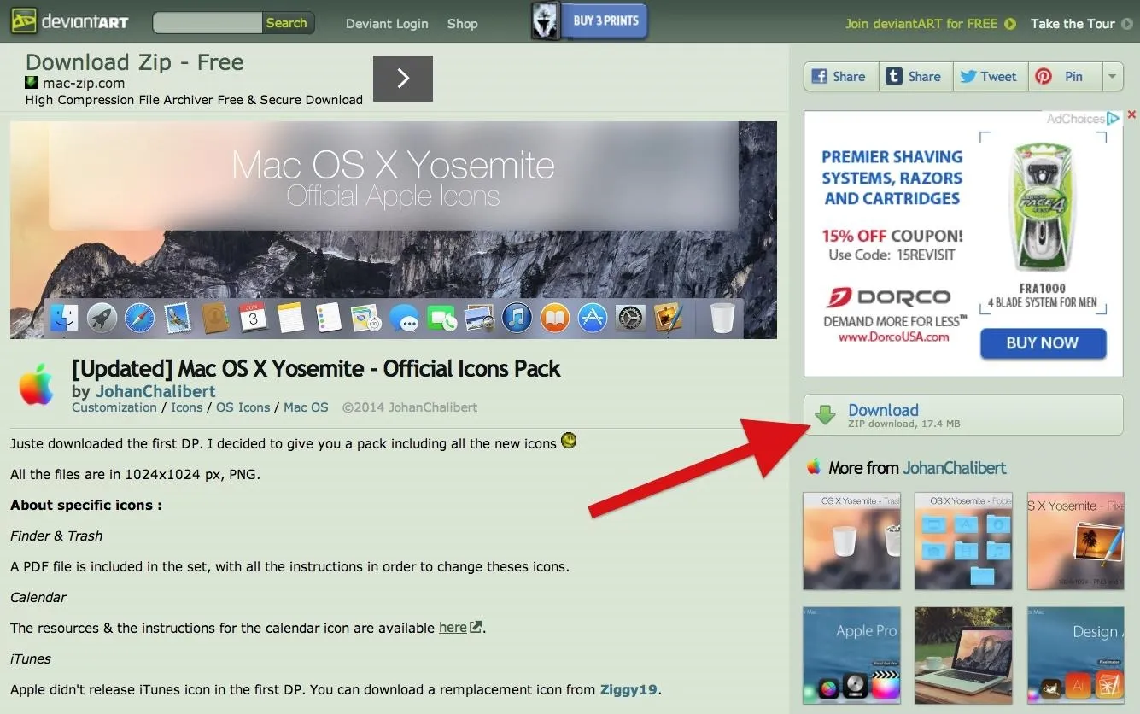This screenshot has height=714, width=1140.
Task: Click the Search button
Action: (x=287, y=23)
